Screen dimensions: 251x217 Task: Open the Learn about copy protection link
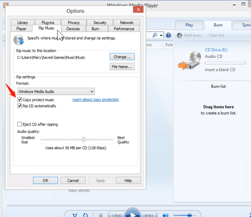coord(96,100)
